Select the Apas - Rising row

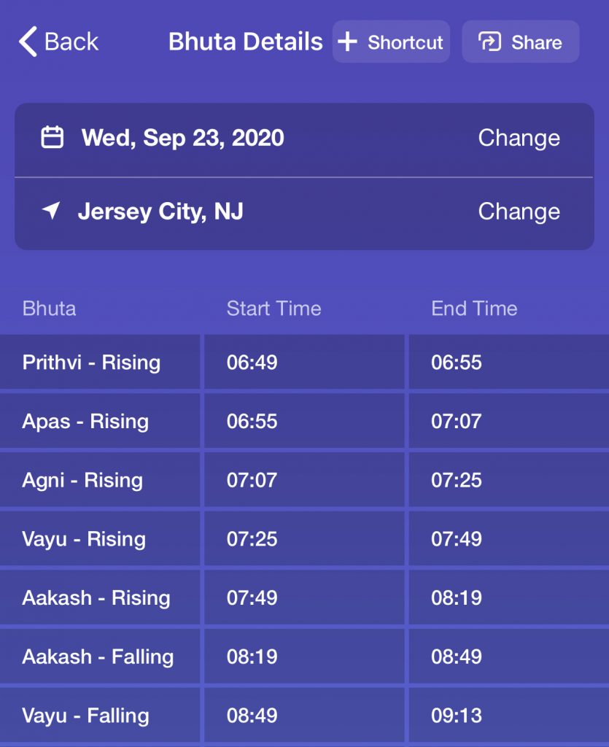[304, 421]
